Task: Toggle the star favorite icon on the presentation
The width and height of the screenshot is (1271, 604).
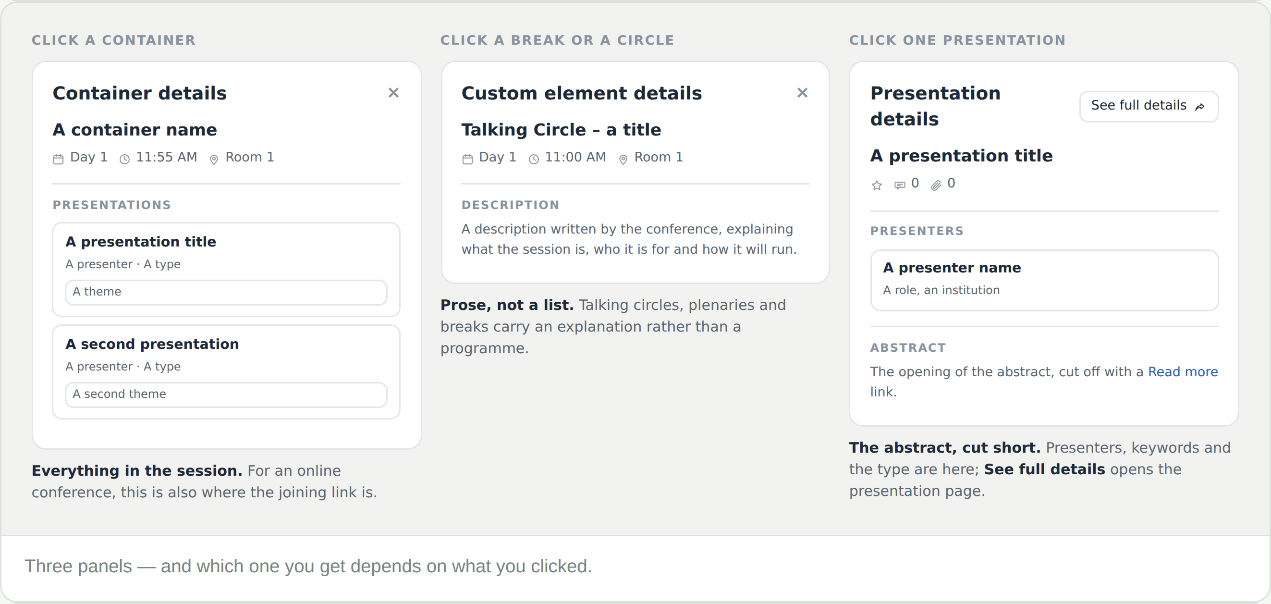Action: (877, 185)
